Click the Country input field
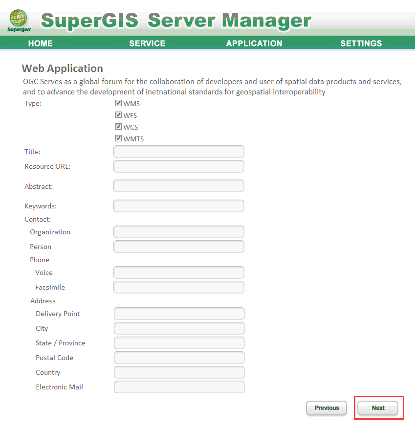 pos(179,372)
